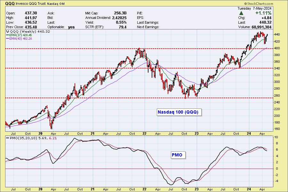Click the 400 price axis label
The image size is (288, 192).
click(277, 48)
